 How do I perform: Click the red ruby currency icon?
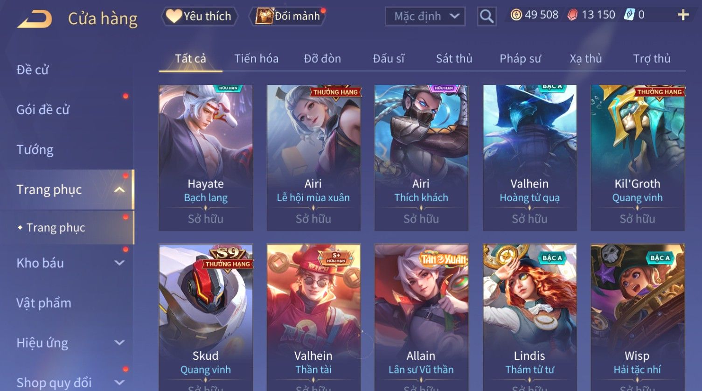tap(572, 15)
